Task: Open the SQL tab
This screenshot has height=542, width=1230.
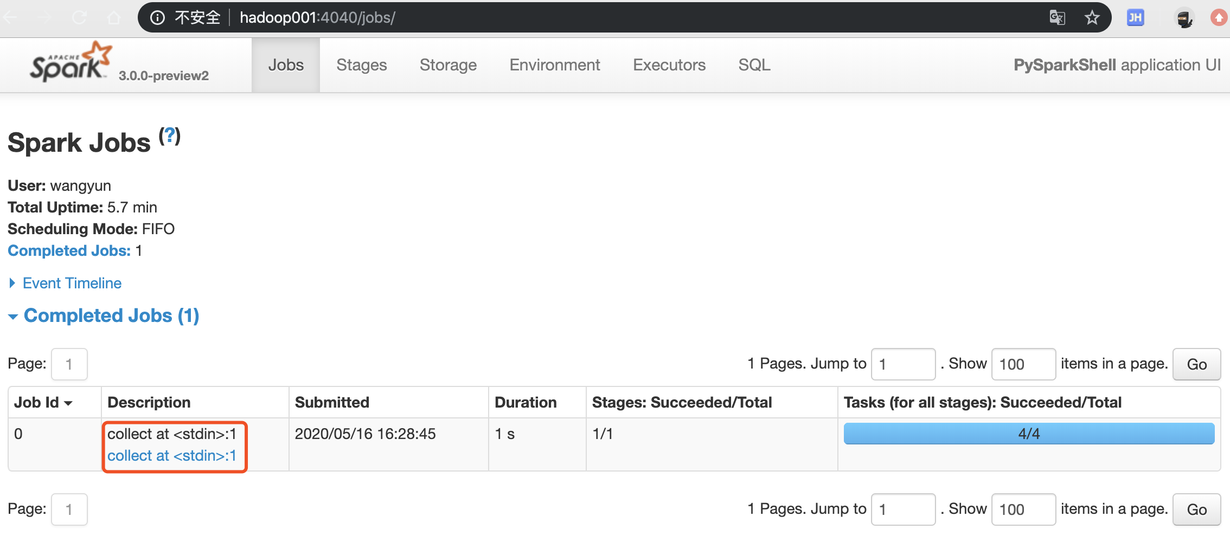Action: (754, 64)
